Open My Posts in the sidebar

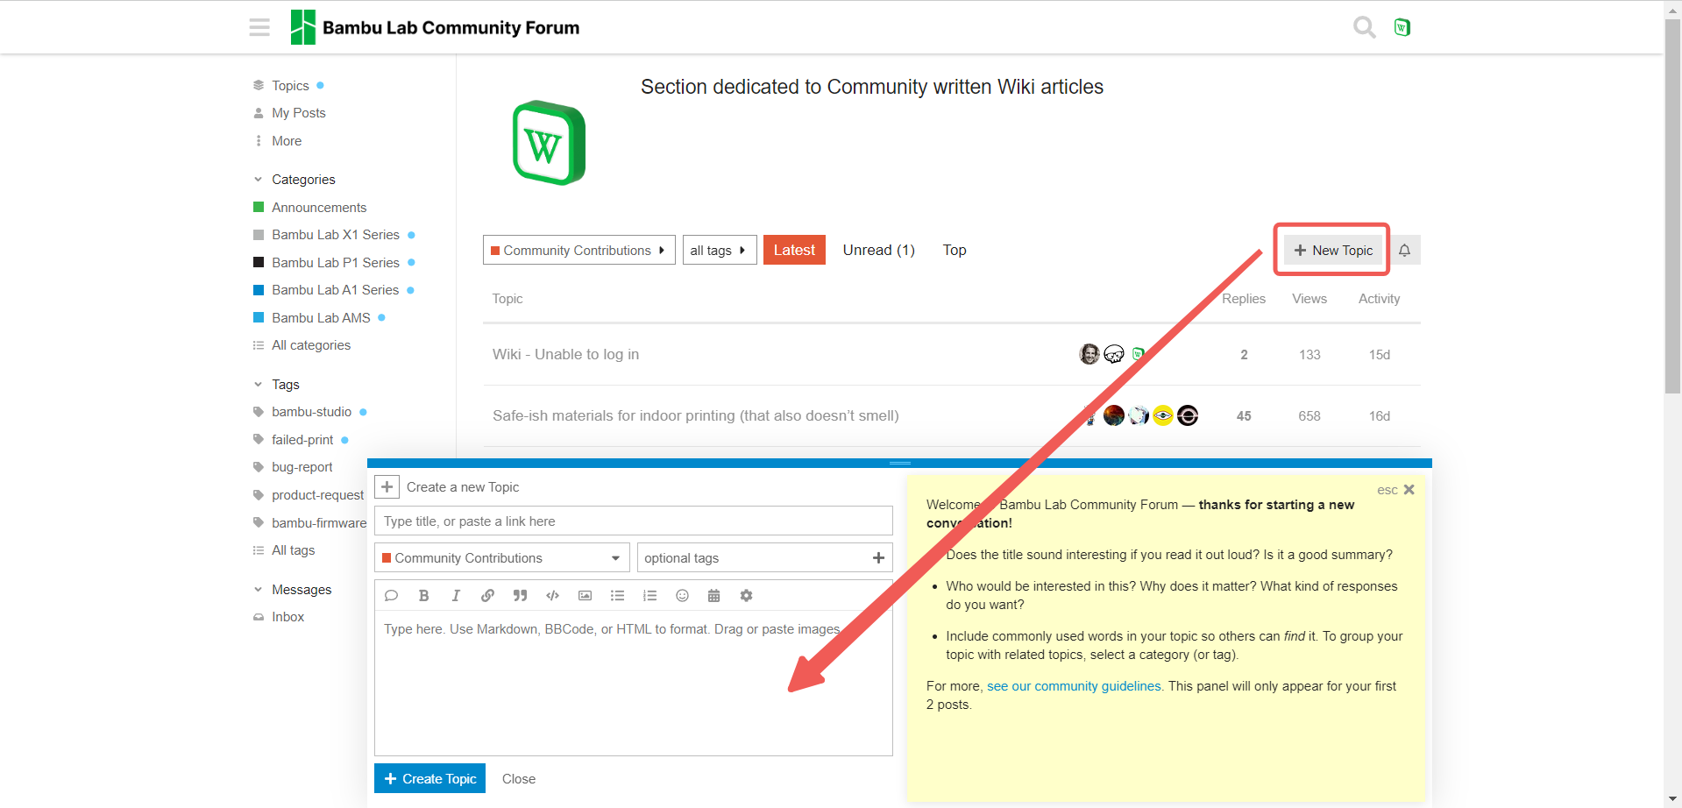click(x=289, y=113)
